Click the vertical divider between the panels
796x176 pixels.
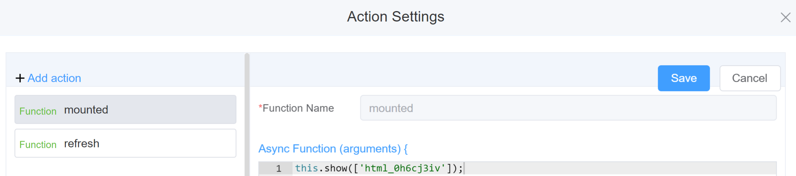247,115
